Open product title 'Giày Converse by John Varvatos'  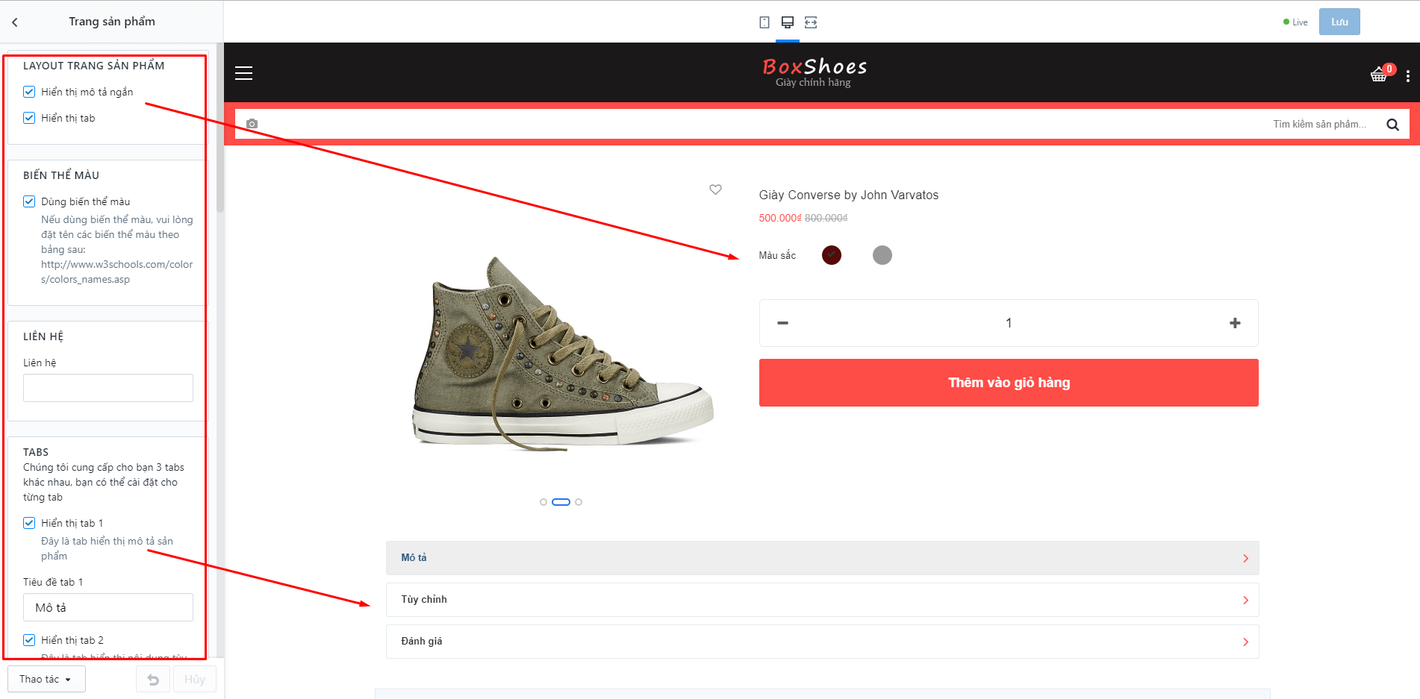[x=849, y=195]
